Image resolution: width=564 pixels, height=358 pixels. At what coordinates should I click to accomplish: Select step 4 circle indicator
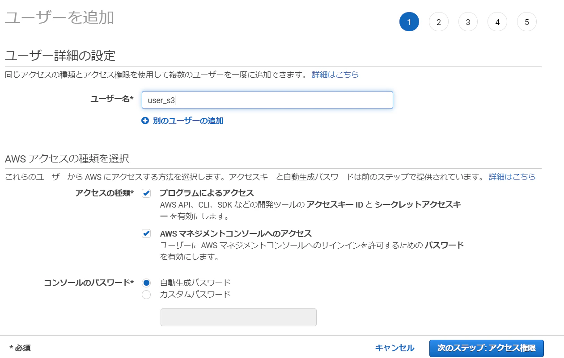click(497, 22)
